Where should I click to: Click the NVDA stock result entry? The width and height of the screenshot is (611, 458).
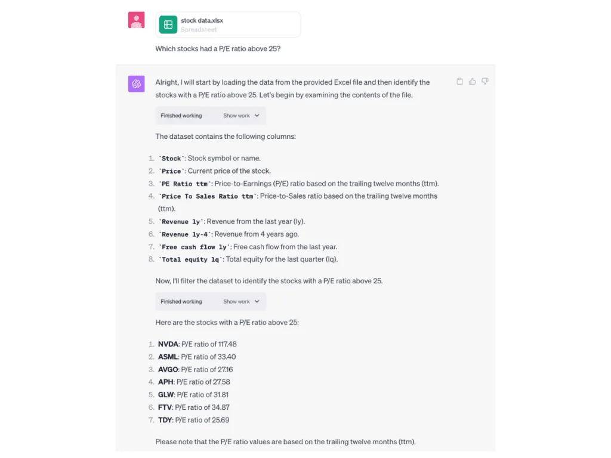coord(197,344)
